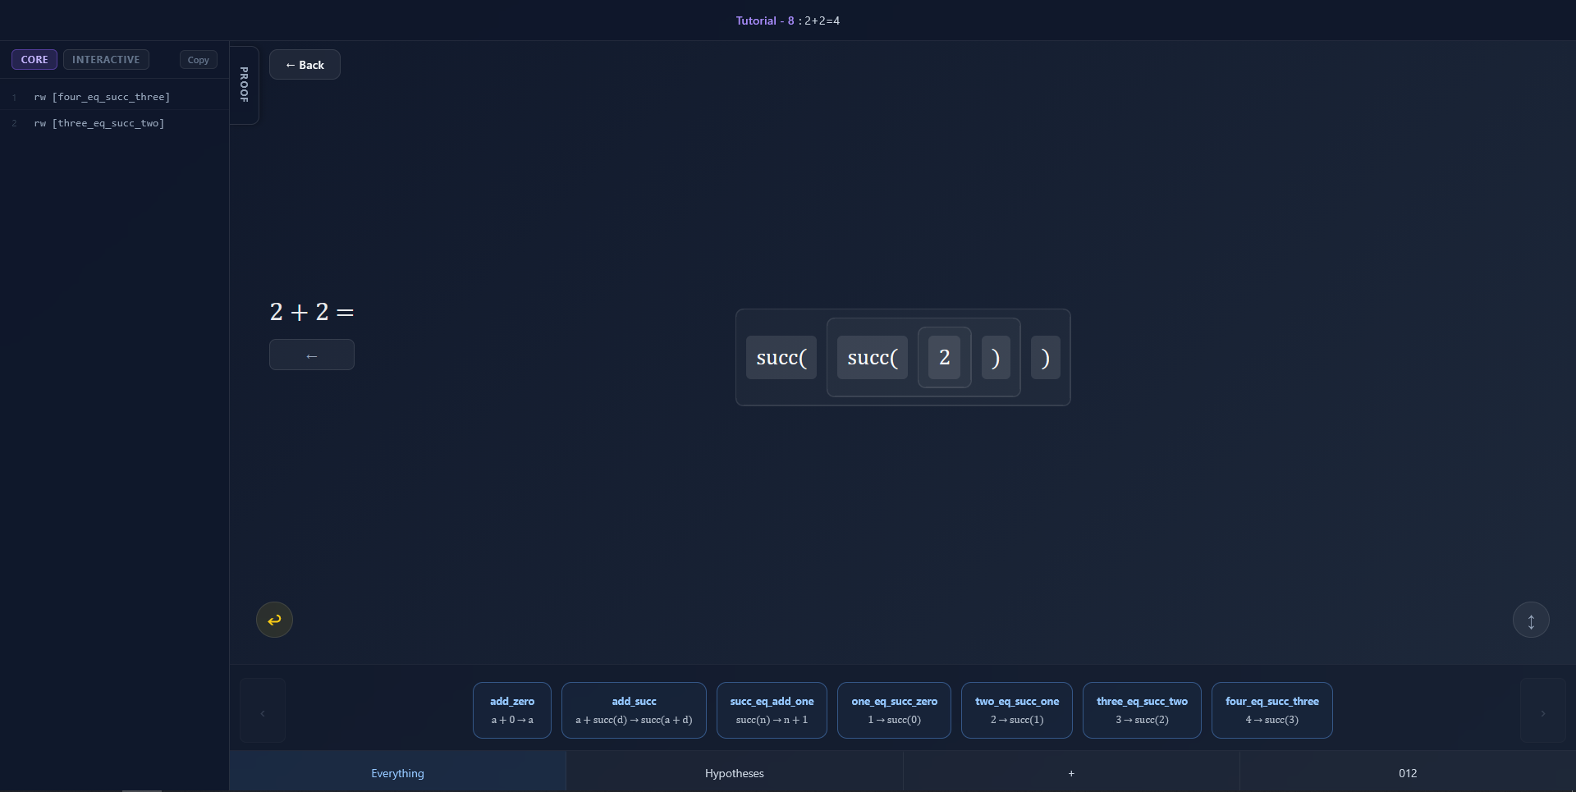Select the add_zero theorem card
Screen dimensions: 1576x792
[x=512, y=710]
